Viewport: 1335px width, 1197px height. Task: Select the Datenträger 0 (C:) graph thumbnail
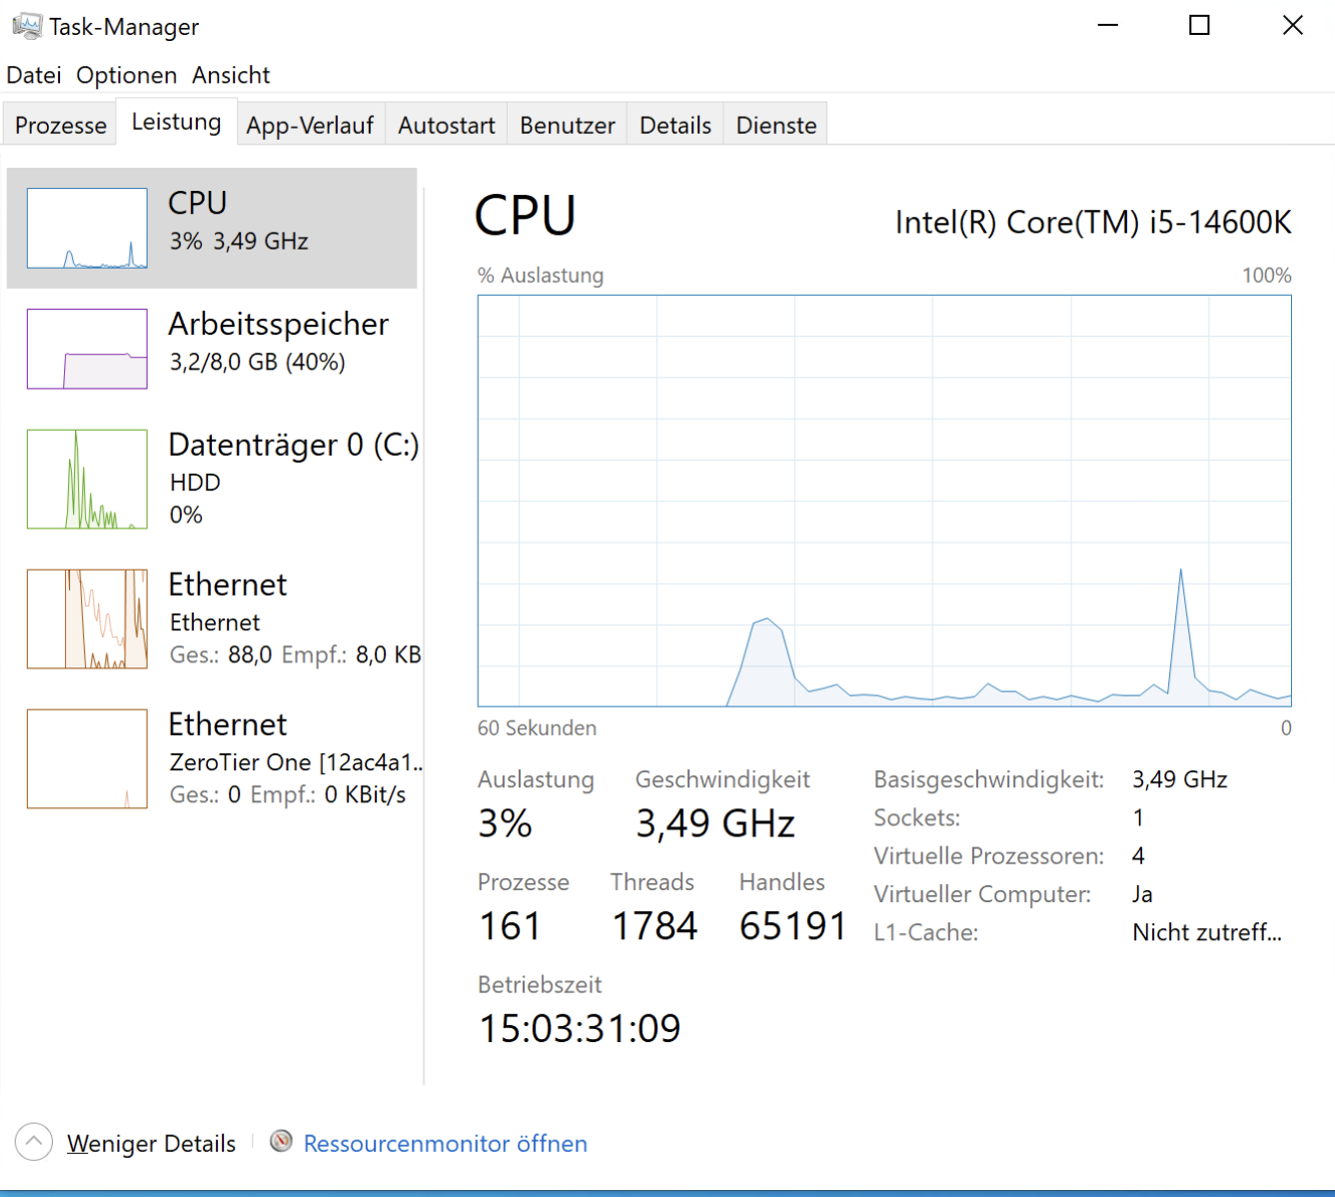click(87, 479)
